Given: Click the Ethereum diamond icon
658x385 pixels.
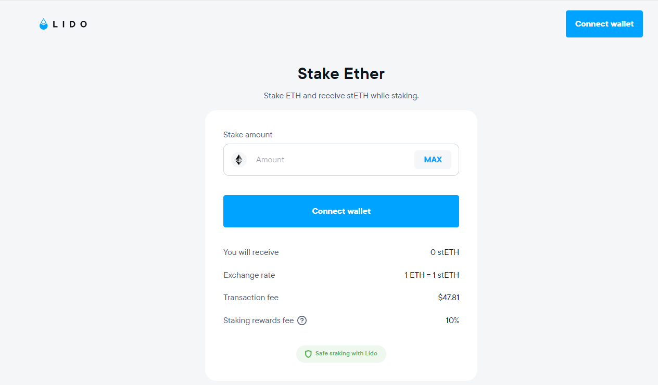Looking at the screenshot, I should coord(239,160).
